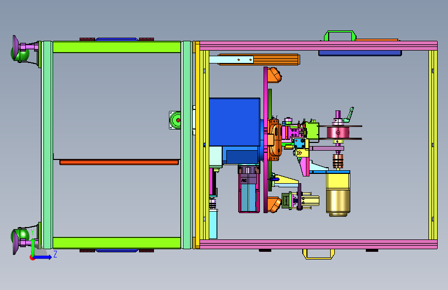
Task: Pick the lower orange roller on magenta disc
Action: point(275,205)
